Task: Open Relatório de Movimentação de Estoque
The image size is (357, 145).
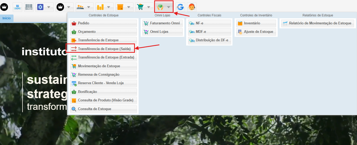Action: click(x=317, y=23)
